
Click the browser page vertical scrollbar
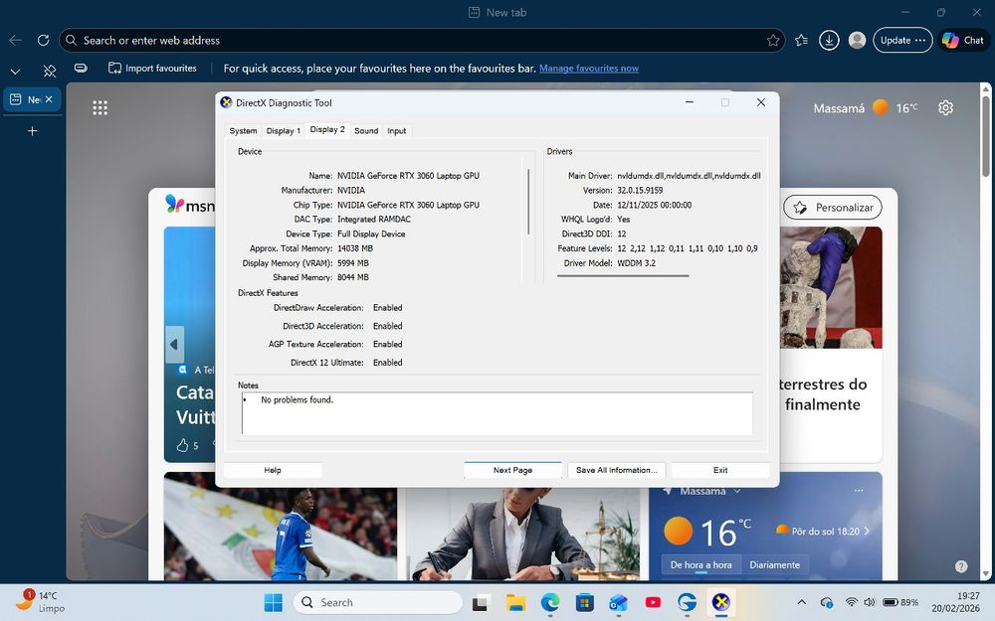(985, 136)
